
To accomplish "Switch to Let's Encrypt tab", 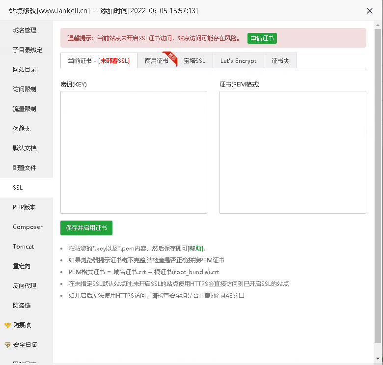I will (x=239, y=60).
